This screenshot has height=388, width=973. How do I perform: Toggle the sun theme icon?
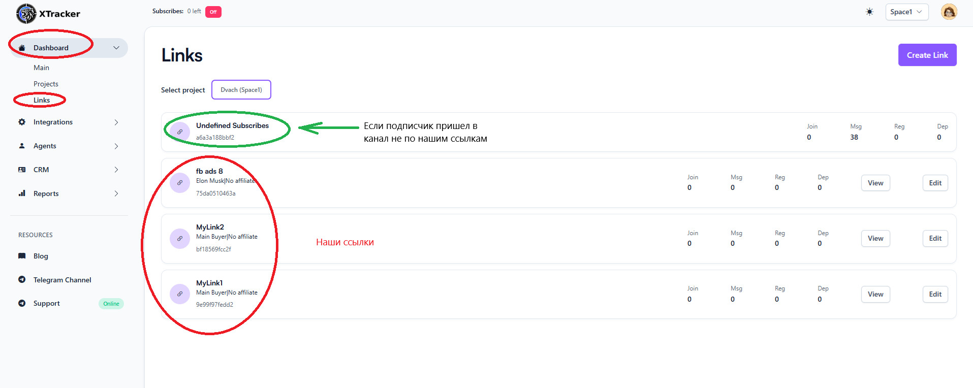(x=869, y=12)
